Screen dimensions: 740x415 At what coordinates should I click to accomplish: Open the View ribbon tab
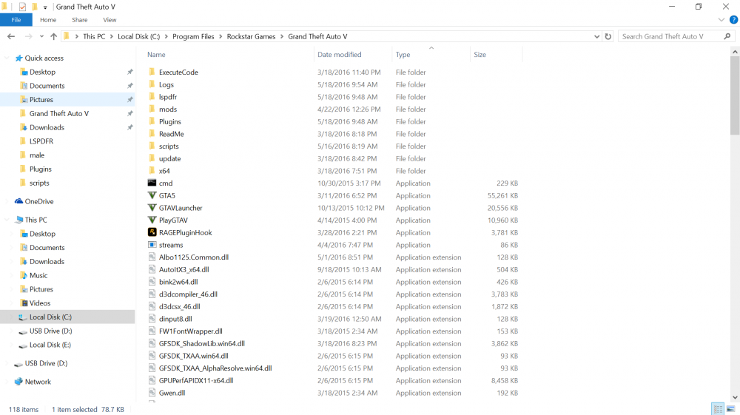(x=110, y=20)
